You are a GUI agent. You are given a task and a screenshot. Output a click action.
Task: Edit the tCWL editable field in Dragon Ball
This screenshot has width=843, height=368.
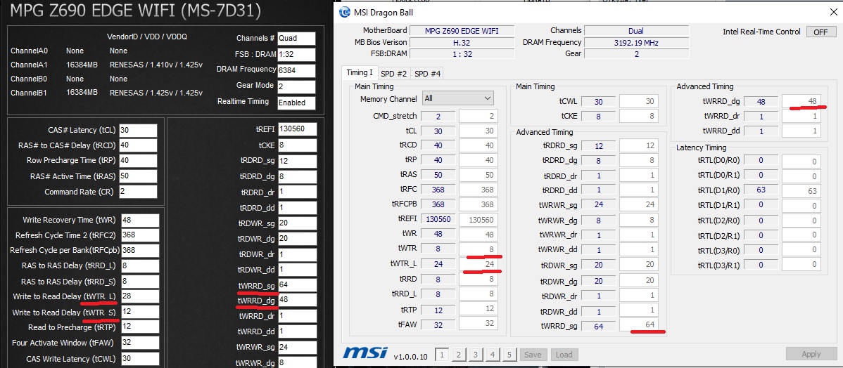(x=639, y=101)
